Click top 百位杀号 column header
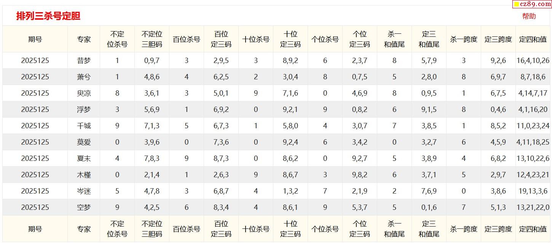 (187, 39)
